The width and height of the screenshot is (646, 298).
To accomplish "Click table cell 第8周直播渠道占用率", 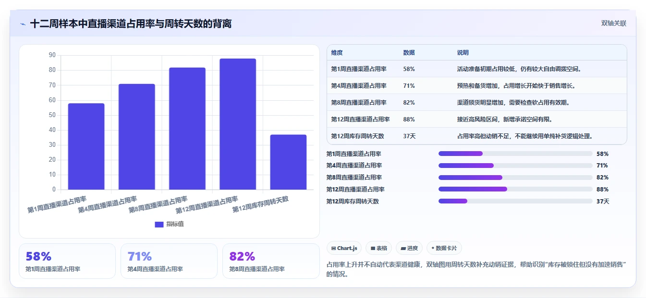I will (x=359, y=103).
